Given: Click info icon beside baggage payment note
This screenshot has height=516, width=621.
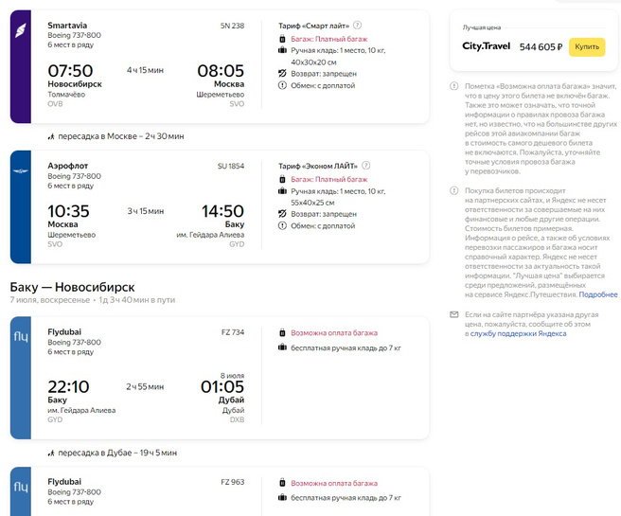Looking at the screenshot, I should pos(454,87).
